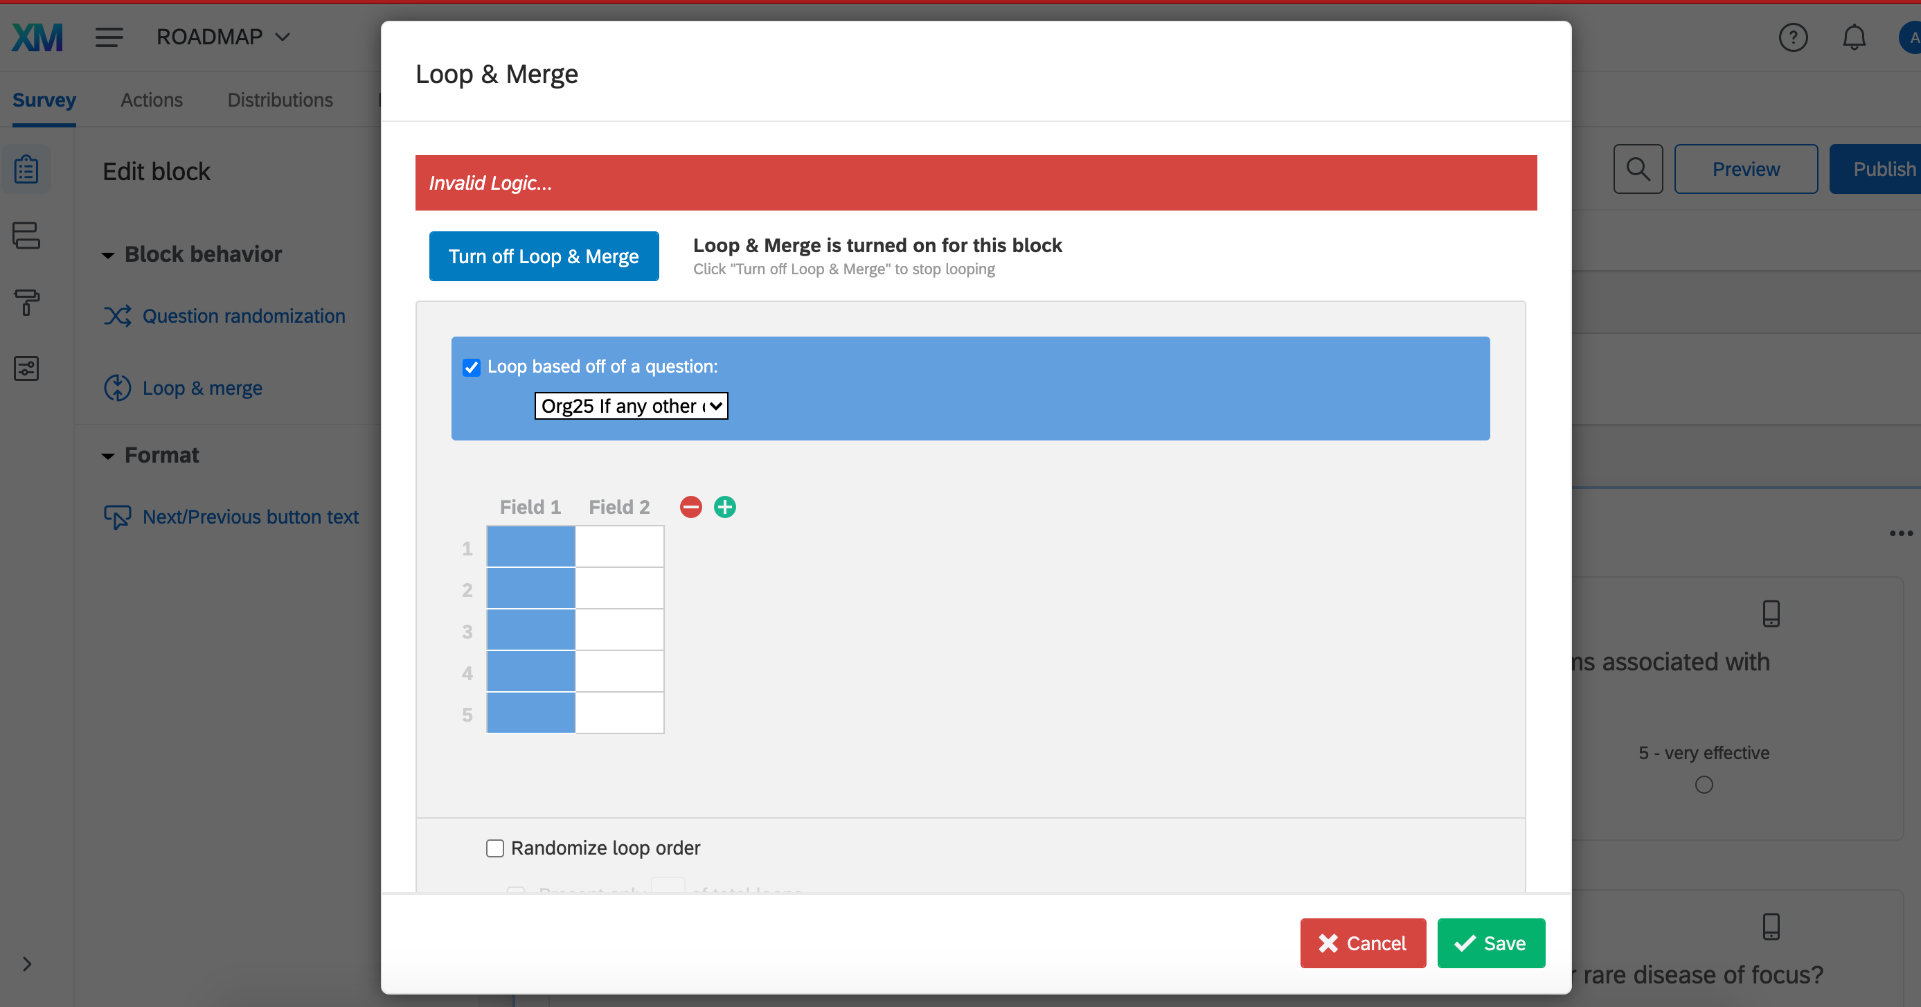The width and height of the screenshot is (1921, 1007).
Task: Click the Field 1 input cell row 1
Action: click(x=530, y=546)
